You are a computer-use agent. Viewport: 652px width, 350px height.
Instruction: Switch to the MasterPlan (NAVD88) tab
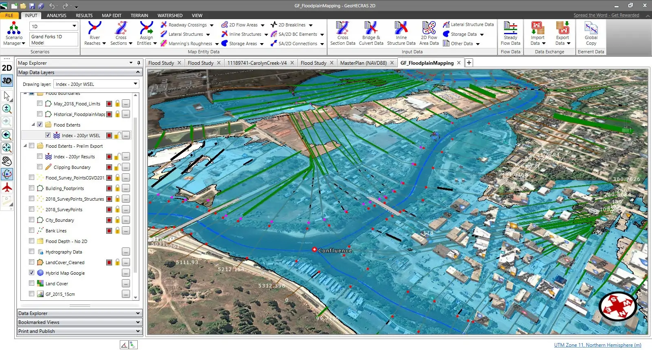tap(363, 63)
